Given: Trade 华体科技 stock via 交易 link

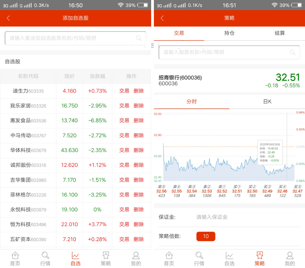Looking at the screenshot, I should click(124, 150).
